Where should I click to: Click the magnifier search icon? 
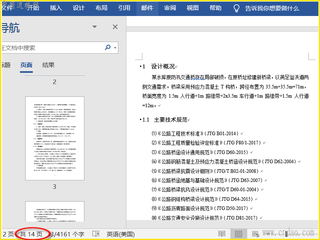108,47
